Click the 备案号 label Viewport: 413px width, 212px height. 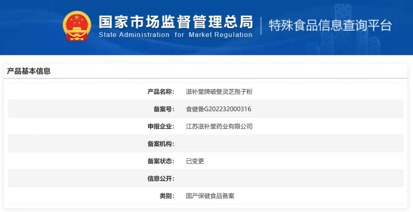pyautogui.click(x=164, y=109)
